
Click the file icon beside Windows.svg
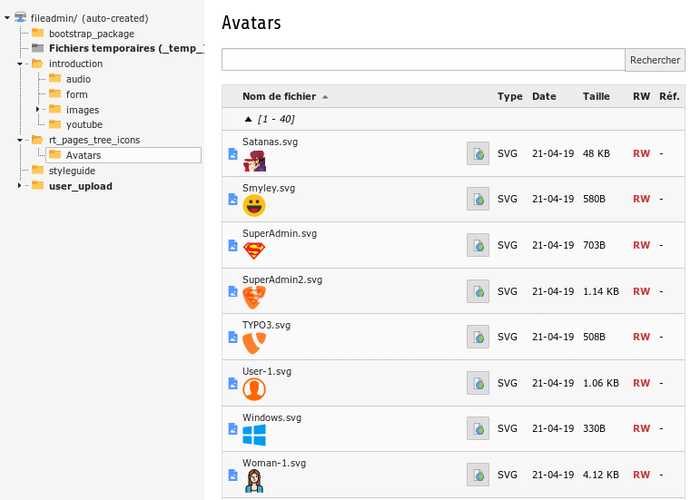[232, 429]
